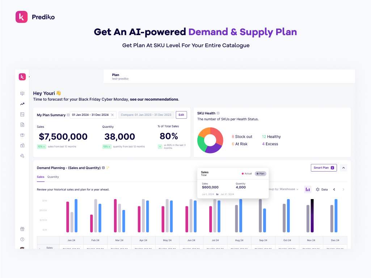Click info icon next to SKU Health

pyautogui.click(x=218, y=113)
